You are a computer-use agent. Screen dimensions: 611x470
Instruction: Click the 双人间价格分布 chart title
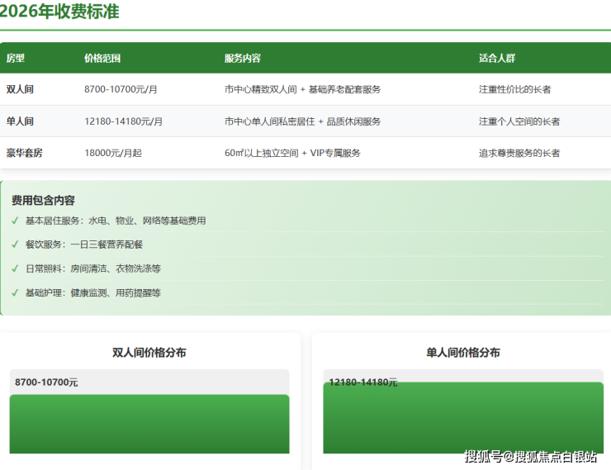coord(149,353)
